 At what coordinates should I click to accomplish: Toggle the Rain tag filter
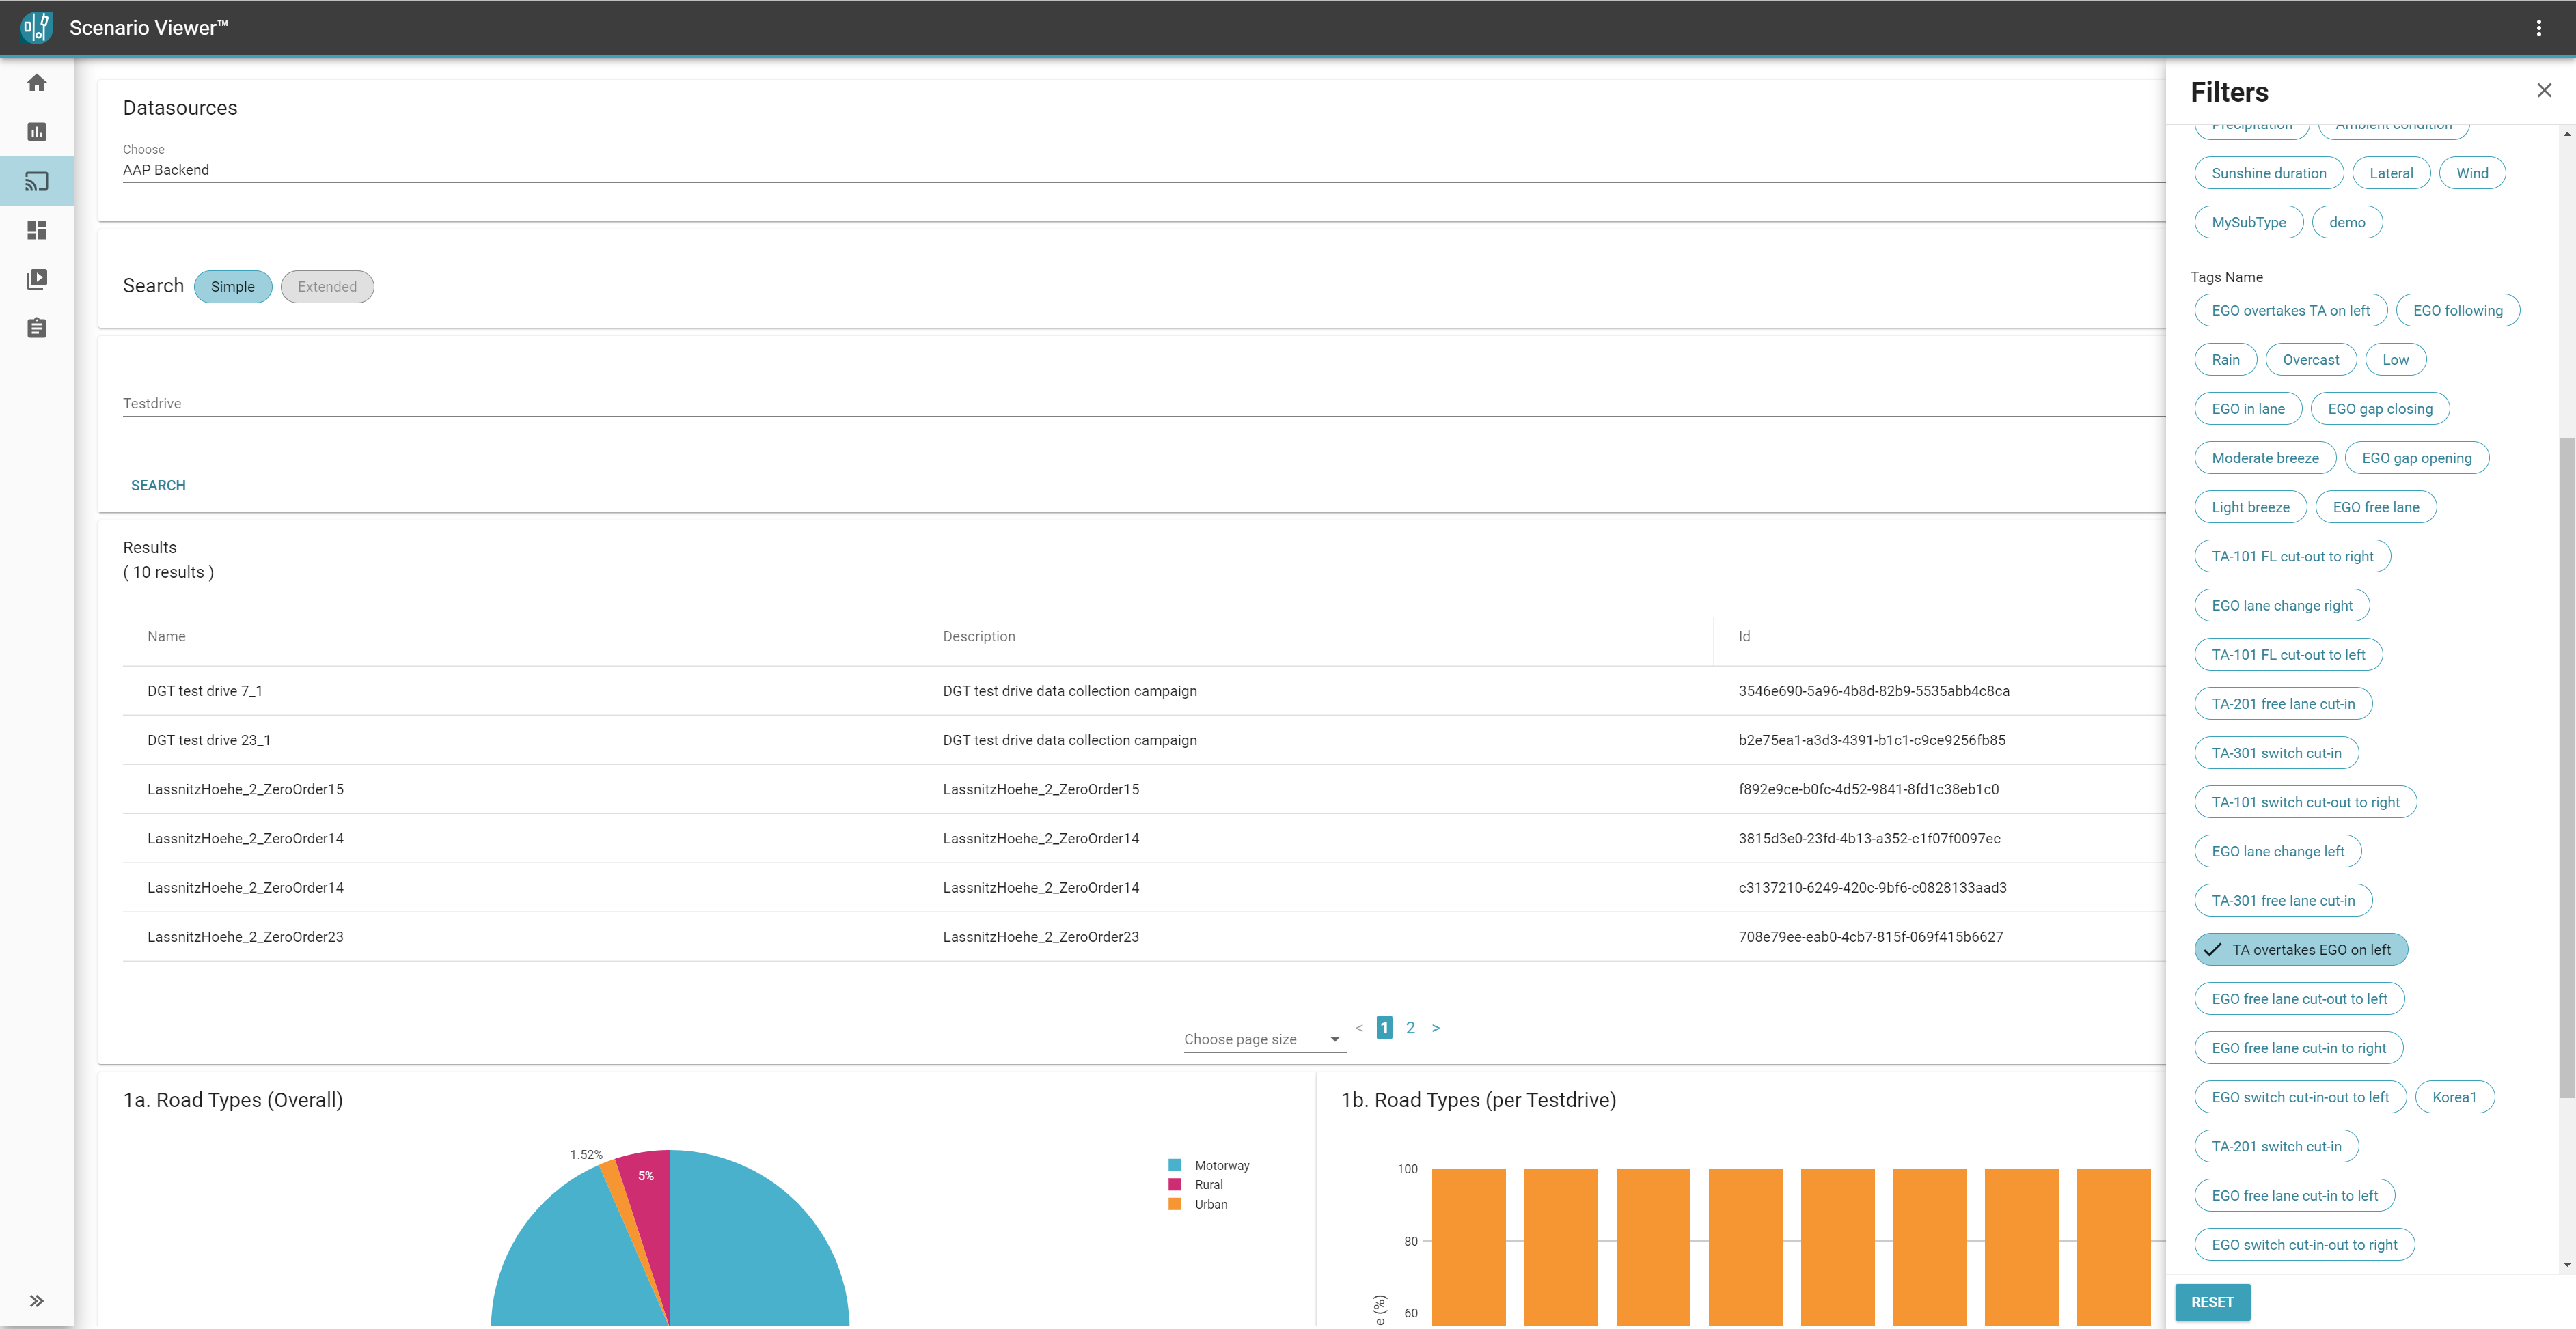point(2225,360)
